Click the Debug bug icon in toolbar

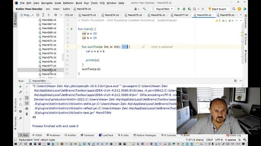(184, 9)
